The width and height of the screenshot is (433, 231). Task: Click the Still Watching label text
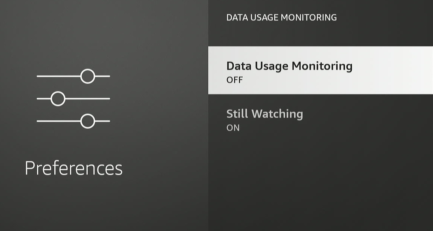click(x=264, y=114)
